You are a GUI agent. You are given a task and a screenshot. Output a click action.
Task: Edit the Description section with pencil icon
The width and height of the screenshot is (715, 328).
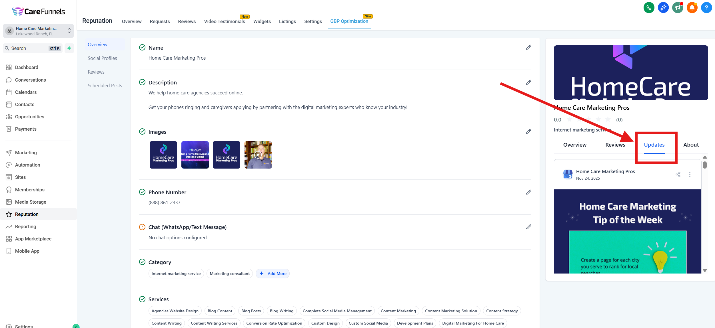[x=528, y=82]
